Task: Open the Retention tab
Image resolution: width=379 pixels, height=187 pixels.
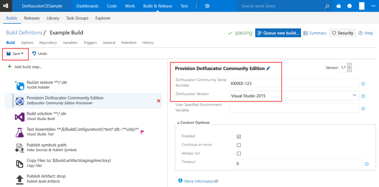Action: tap(129, 43)
